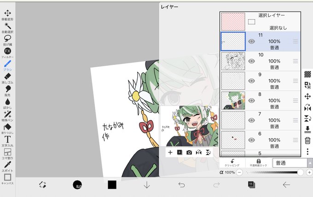Viewport: 313px width, 197px height.
Task: Open the キャンバス canvas tool
Action: [x=7, y=179]
